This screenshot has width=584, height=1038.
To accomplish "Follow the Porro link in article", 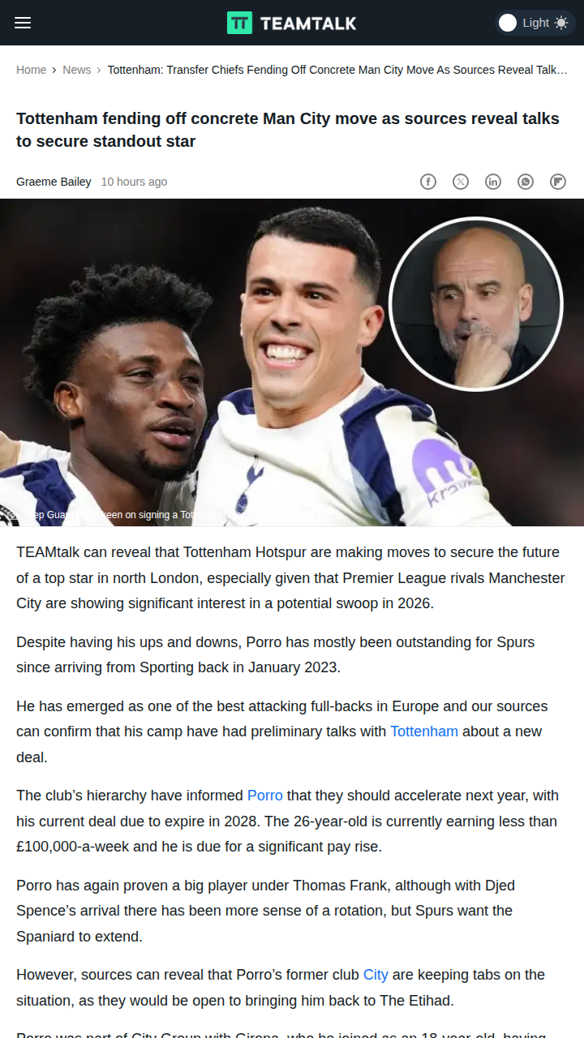I will (265, 796).
